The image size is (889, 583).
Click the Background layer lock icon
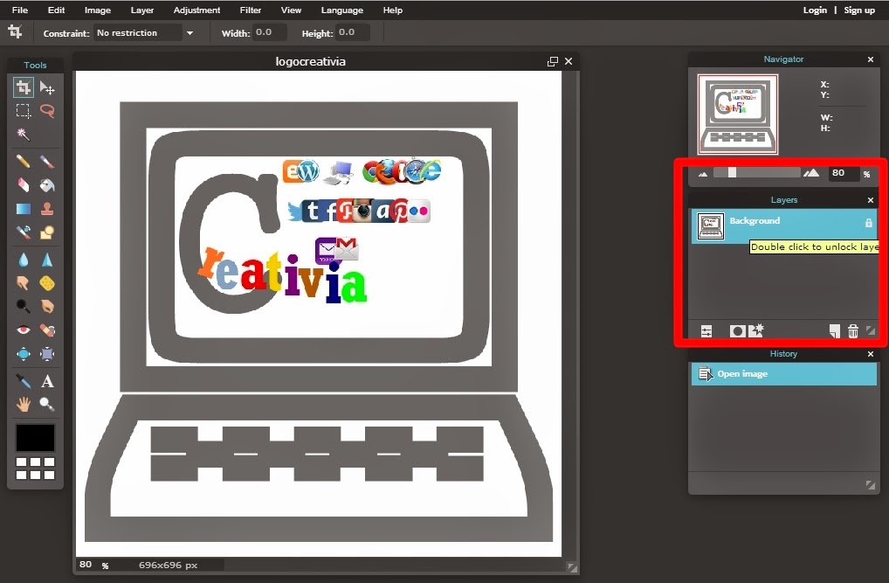point(869,223)
